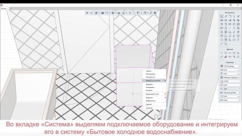This screenshot has width=242, height=136.
Task: Open dropdown arrow next to paste icon
Action: [x=141, y=13]
